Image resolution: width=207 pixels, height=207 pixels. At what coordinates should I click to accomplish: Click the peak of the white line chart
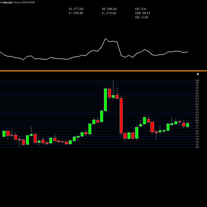point(106,39)
